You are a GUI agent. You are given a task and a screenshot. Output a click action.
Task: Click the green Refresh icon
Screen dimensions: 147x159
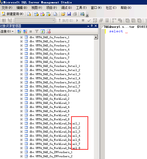point(43,32)
